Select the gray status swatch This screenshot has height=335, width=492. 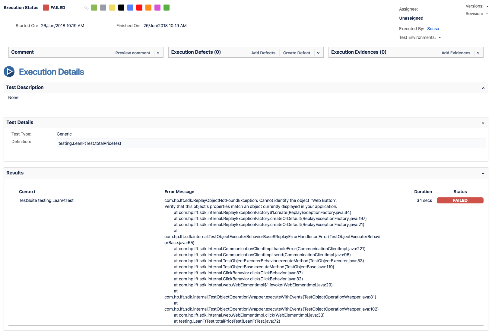pyautogui.click(x=103, y=8)
